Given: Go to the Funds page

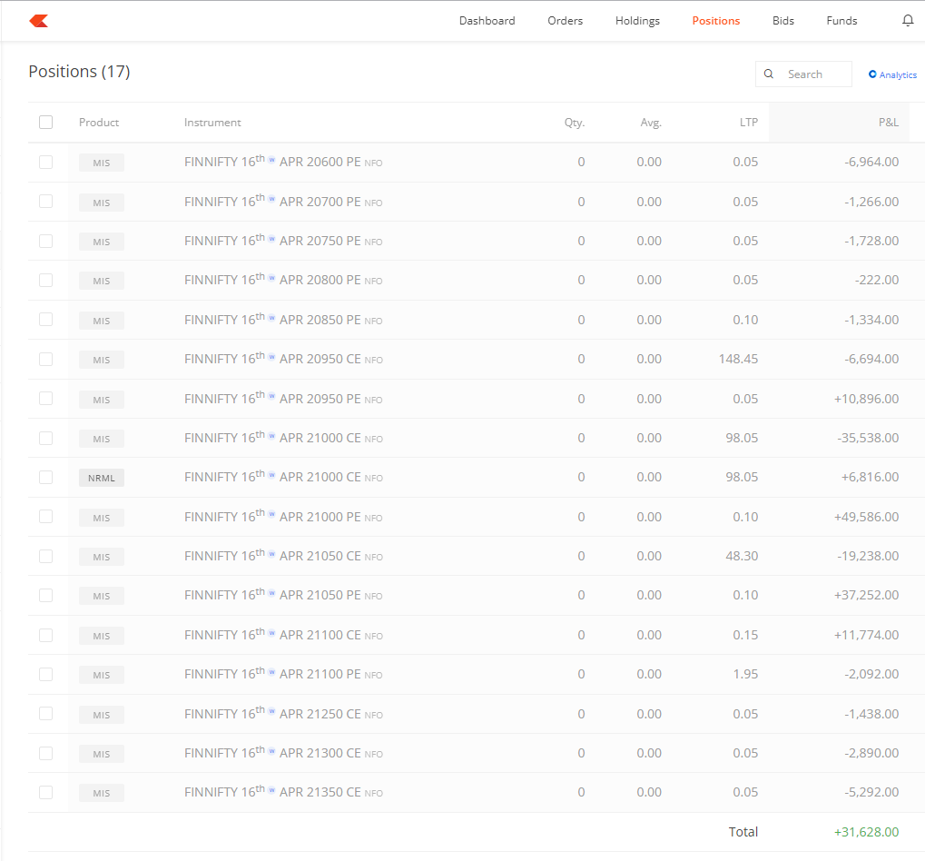Looking at the screenshot, I should [841, 20].
